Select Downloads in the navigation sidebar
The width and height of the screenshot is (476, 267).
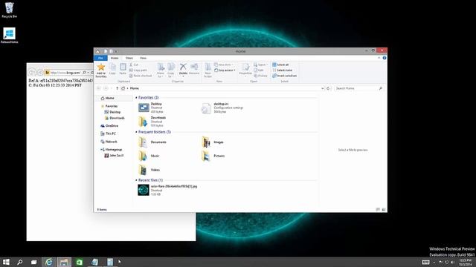tap(115, 118)
